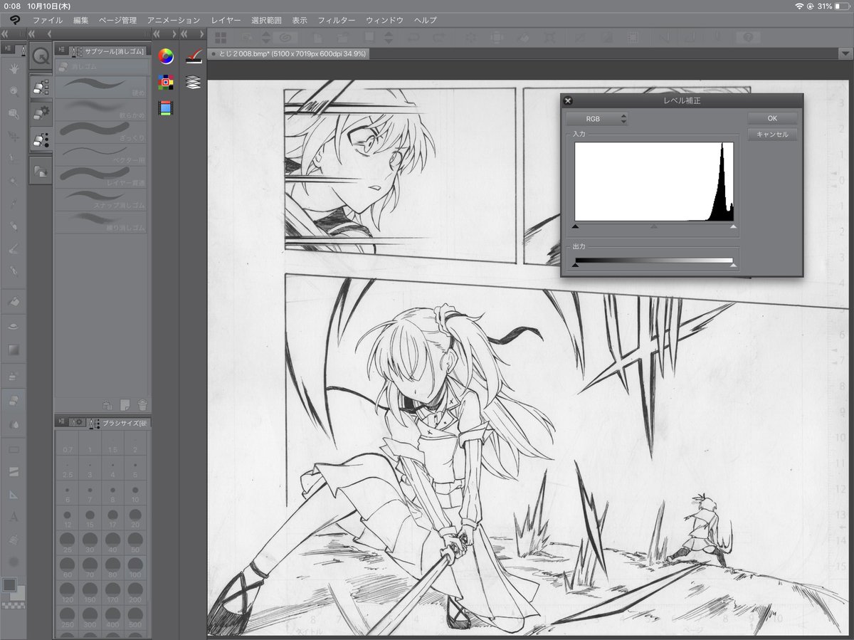Select the Hand move tool
Viewport: 854px width, 640px height.
pos(14,68)
